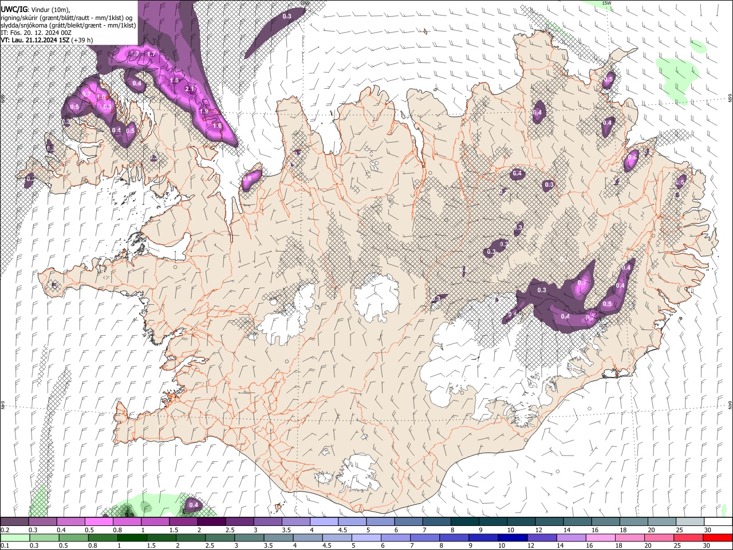Select the lavender 4 swatch in upper legend

pos(324,521)
